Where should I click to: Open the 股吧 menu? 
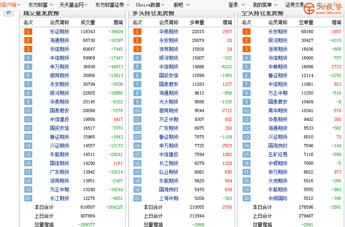178,5
